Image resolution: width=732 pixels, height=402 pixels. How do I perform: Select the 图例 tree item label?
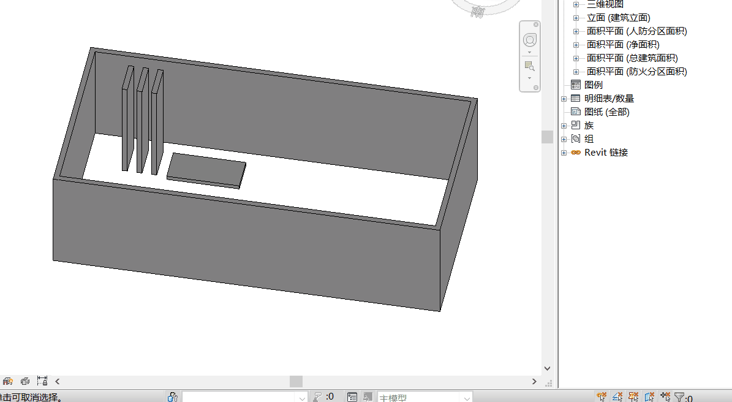tap(594, 85)
